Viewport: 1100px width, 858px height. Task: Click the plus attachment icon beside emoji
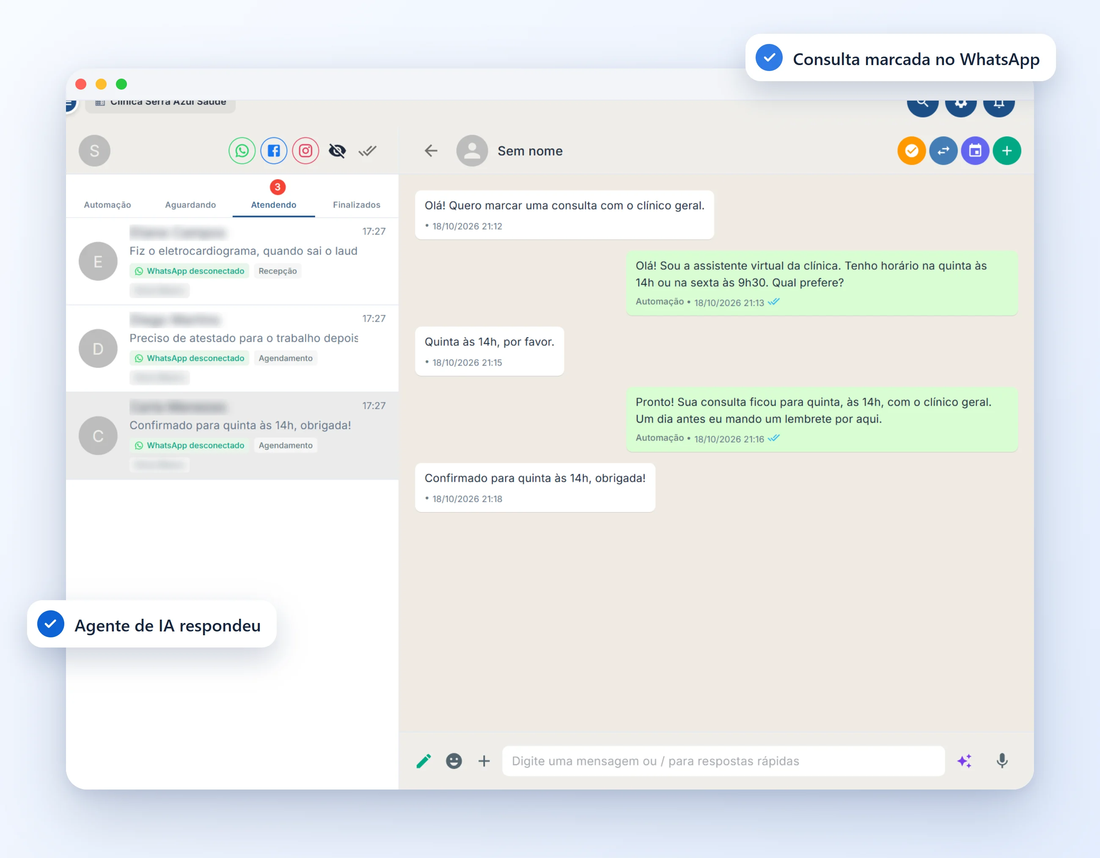[x=484, y=761]
